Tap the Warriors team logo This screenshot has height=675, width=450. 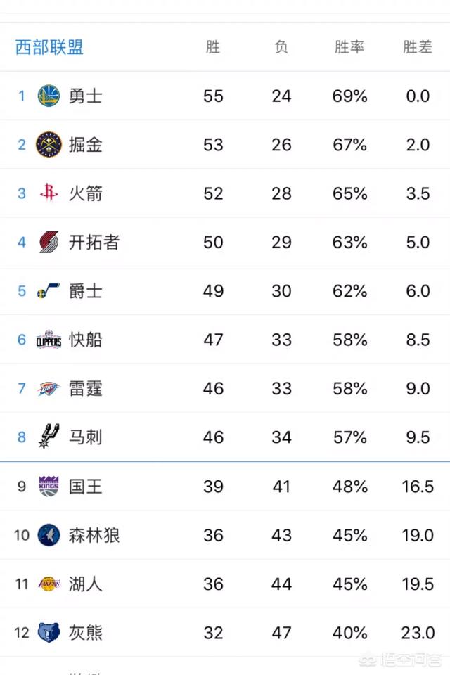(x=49, y=96)
